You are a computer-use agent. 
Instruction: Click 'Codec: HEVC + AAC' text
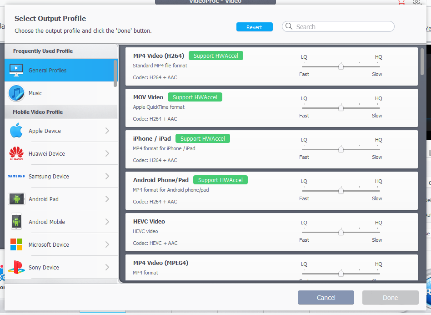[155, 243]
